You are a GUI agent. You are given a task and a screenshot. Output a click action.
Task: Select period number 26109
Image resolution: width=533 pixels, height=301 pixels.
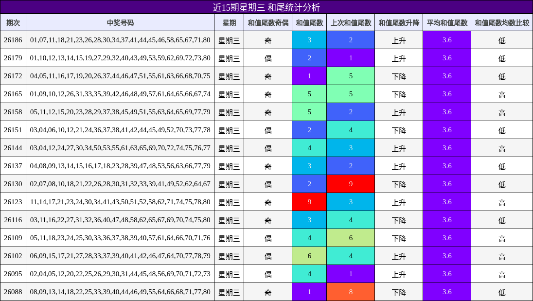coord(13,238)
